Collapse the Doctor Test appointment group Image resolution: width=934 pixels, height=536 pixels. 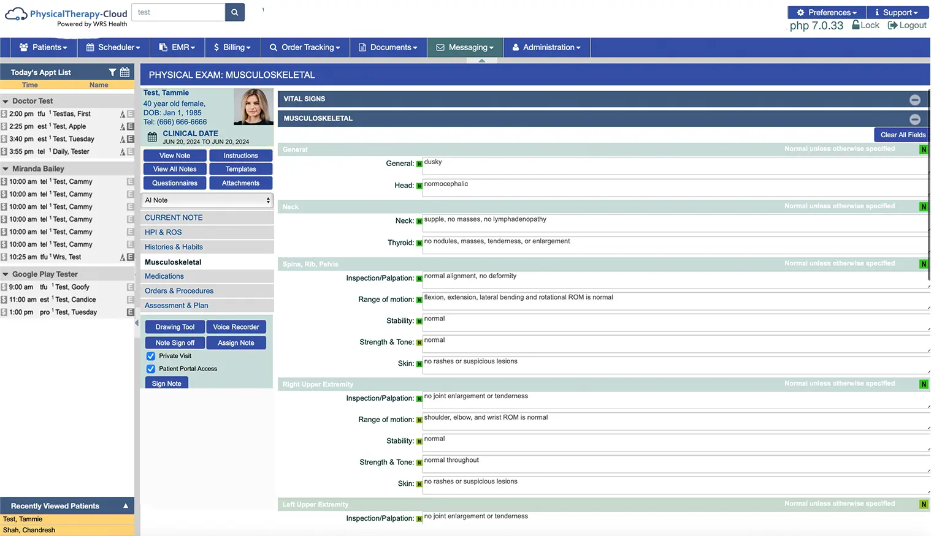(6, 100)
